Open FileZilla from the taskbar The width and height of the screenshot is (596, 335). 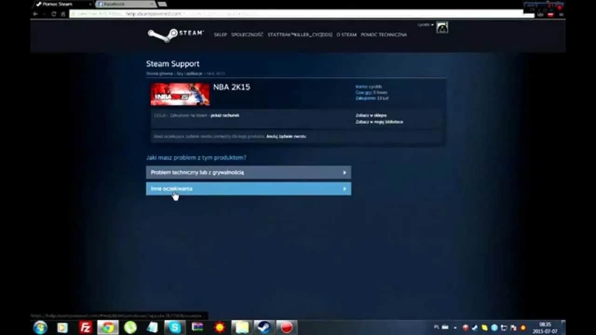[86, 328]
